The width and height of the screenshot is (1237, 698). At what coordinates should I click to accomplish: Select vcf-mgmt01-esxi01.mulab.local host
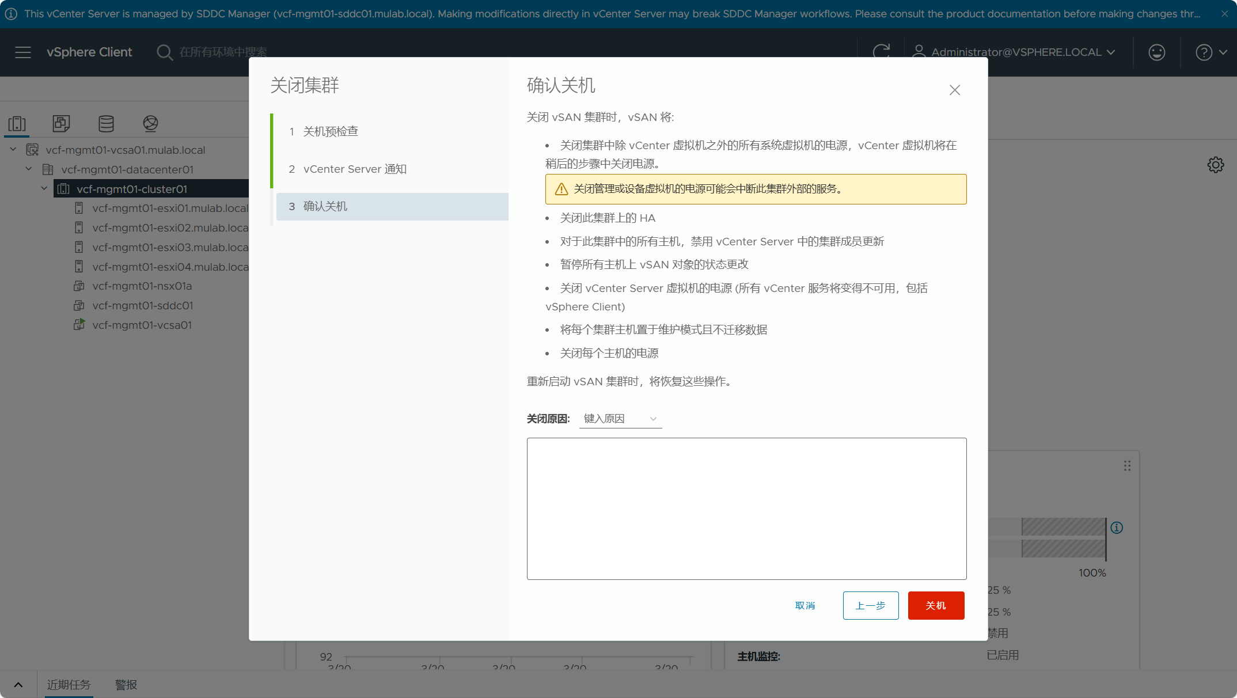[x=170, y=208]
